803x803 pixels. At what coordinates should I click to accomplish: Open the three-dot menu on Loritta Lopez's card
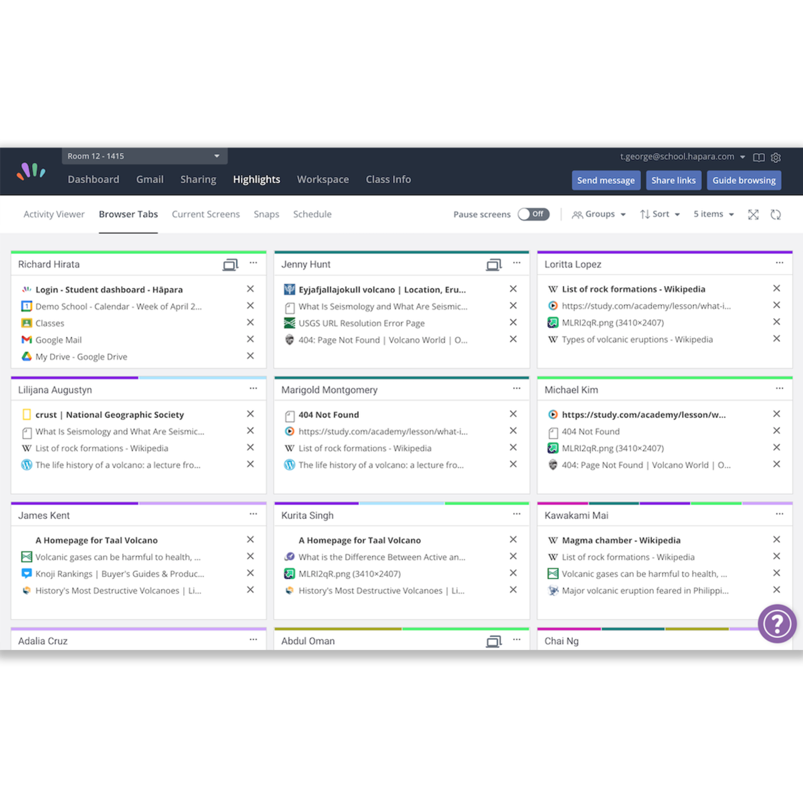[x=780, y=263]
